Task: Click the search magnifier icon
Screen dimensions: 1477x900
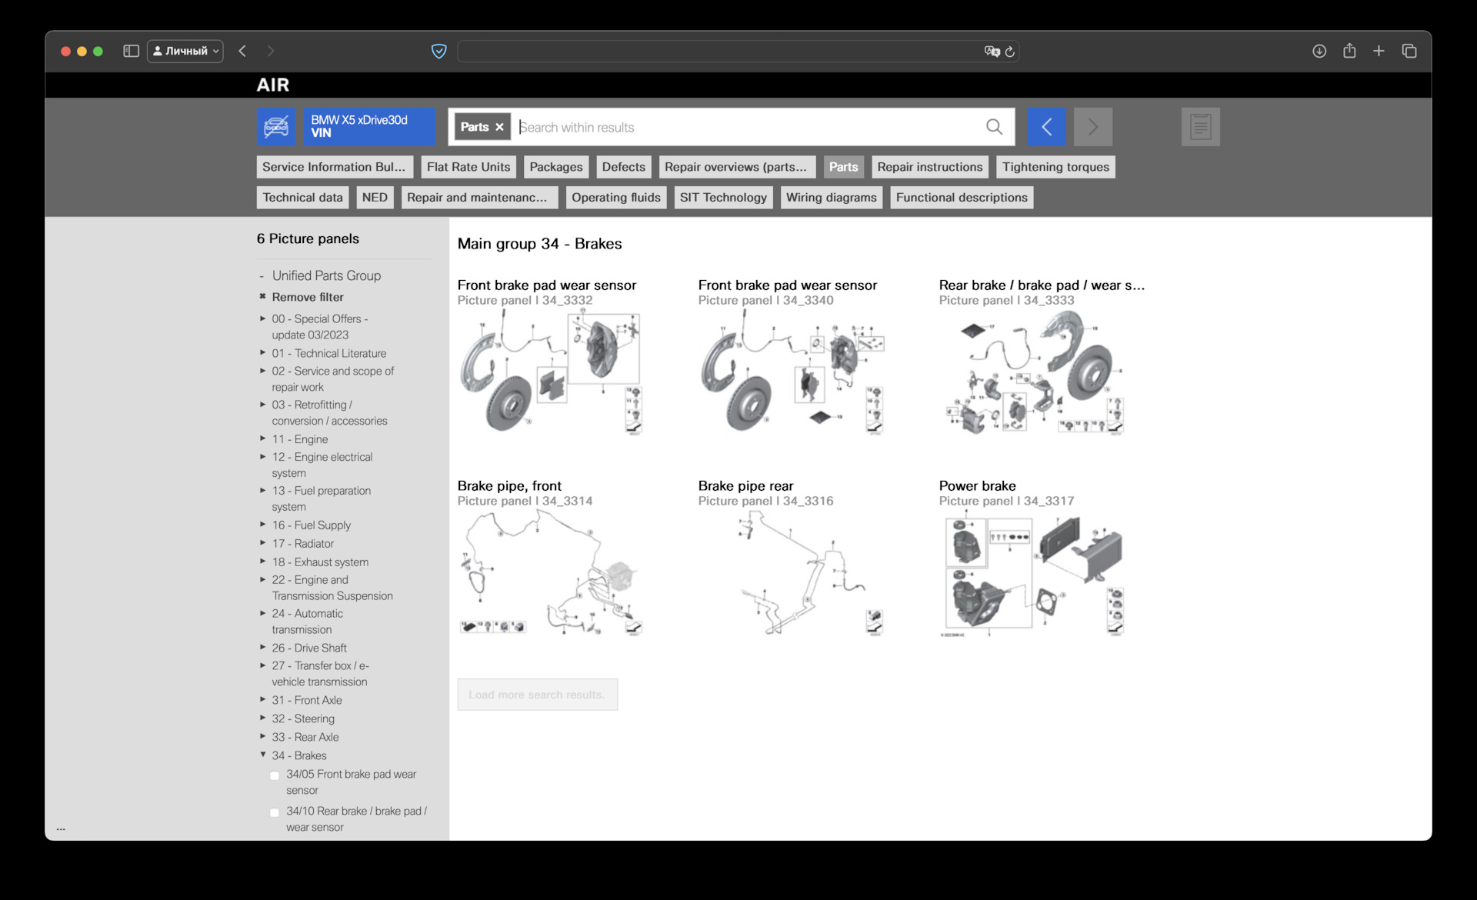Action: 994,127
